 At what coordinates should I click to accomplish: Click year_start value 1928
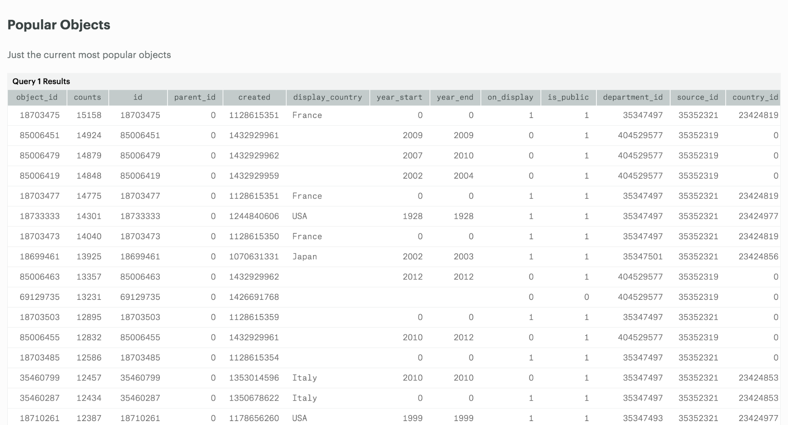pyautogui.click(x=413, y=216)
